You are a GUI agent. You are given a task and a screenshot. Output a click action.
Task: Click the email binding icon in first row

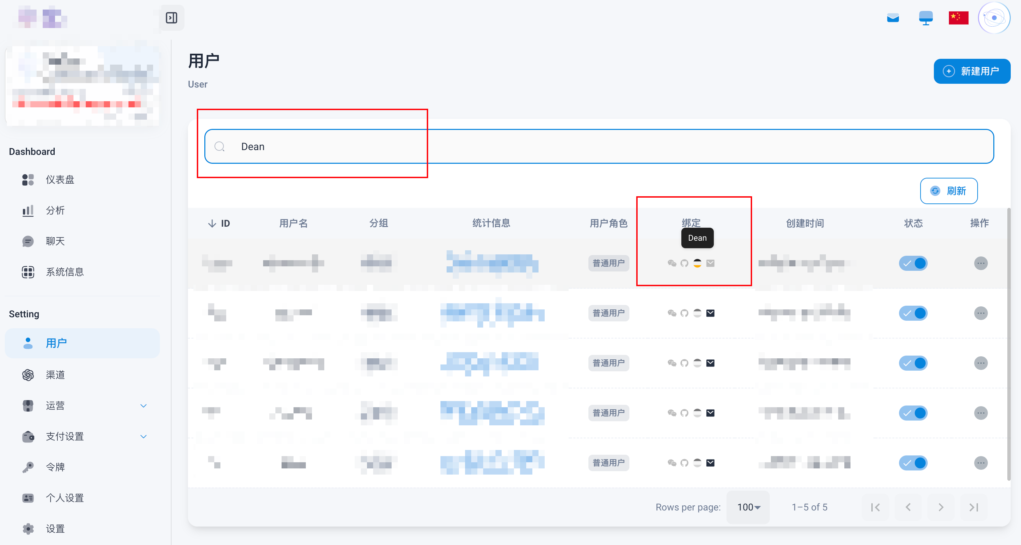point(710,263)
